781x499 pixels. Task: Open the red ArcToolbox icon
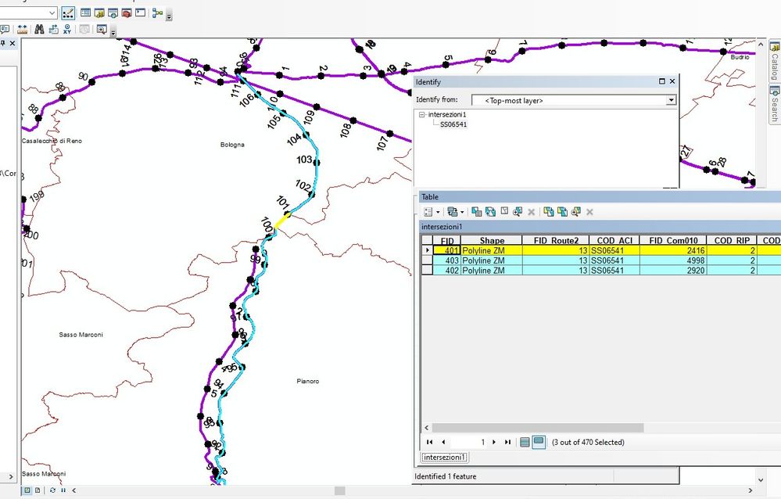(127, 13)
